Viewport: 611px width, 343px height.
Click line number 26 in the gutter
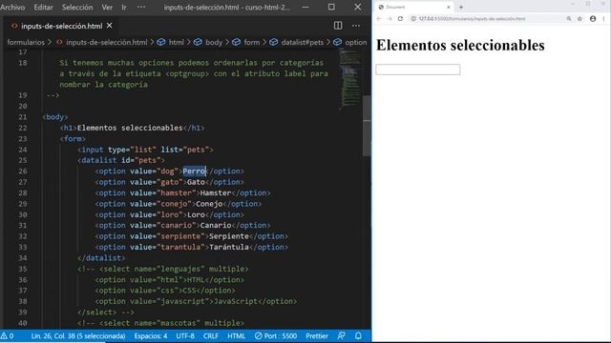click(x=23, y=171)
